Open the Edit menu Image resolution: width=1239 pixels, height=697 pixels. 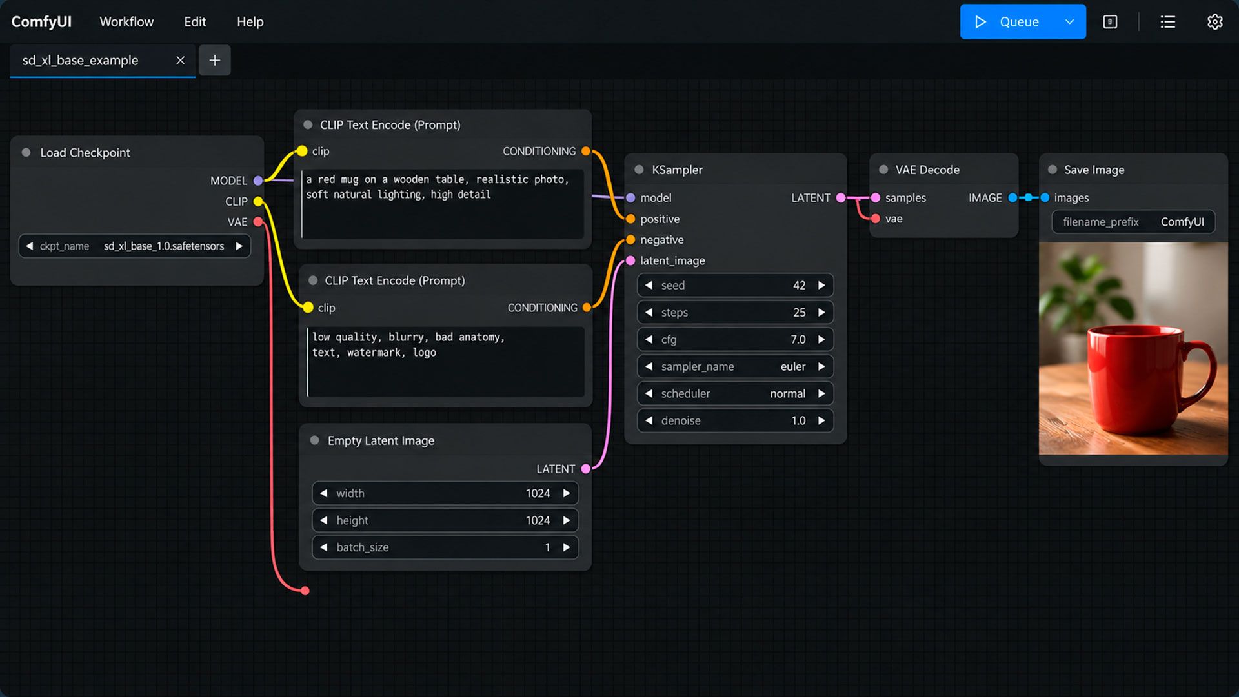click(x=195, y=22)
